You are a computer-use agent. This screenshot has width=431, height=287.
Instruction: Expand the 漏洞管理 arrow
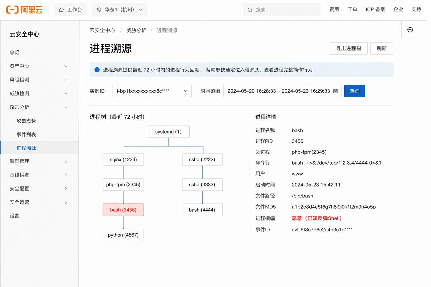tap(66, 161)
